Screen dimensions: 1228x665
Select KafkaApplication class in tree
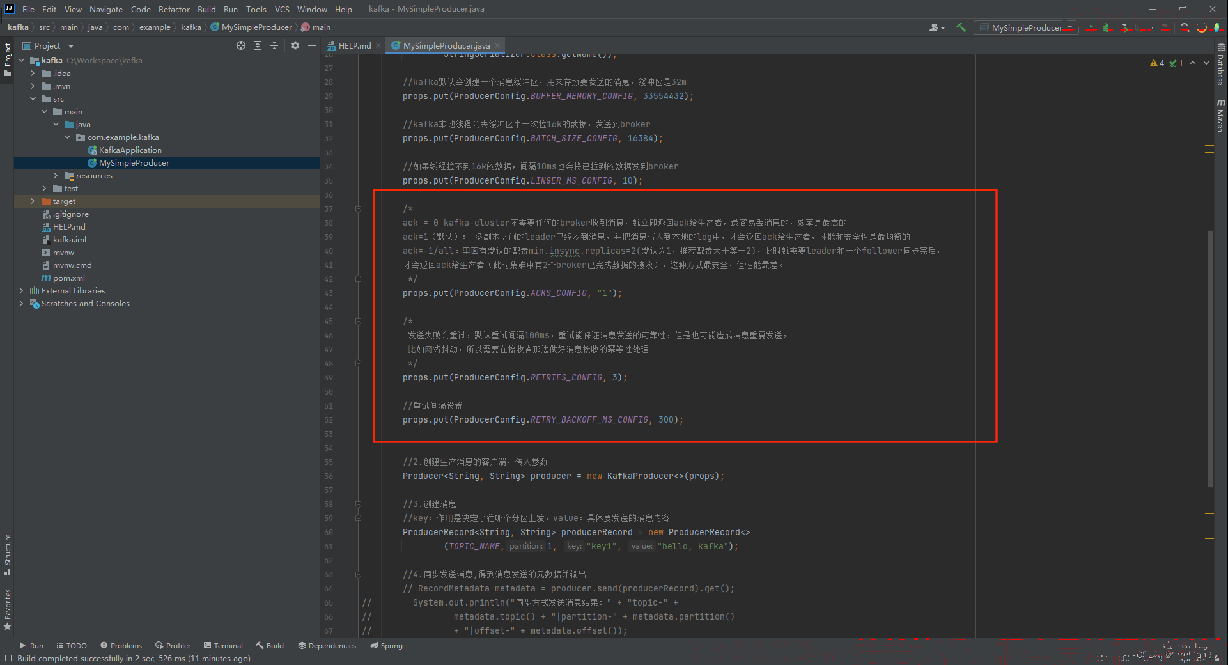[x=130, y=150]
